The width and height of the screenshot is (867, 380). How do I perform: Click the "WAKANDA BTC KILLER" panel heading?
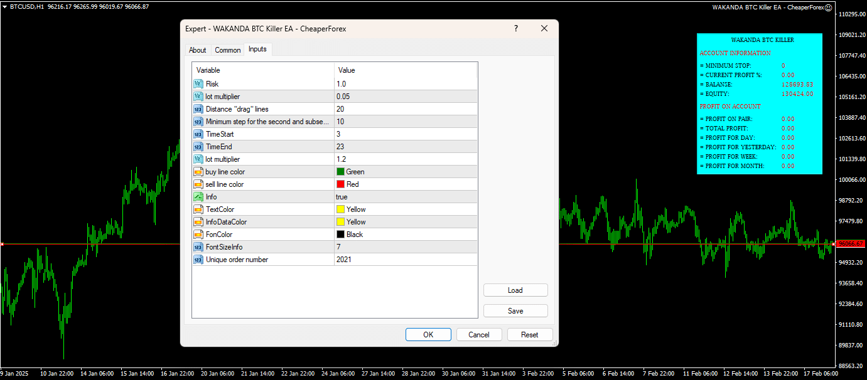(x=762, y=40)
